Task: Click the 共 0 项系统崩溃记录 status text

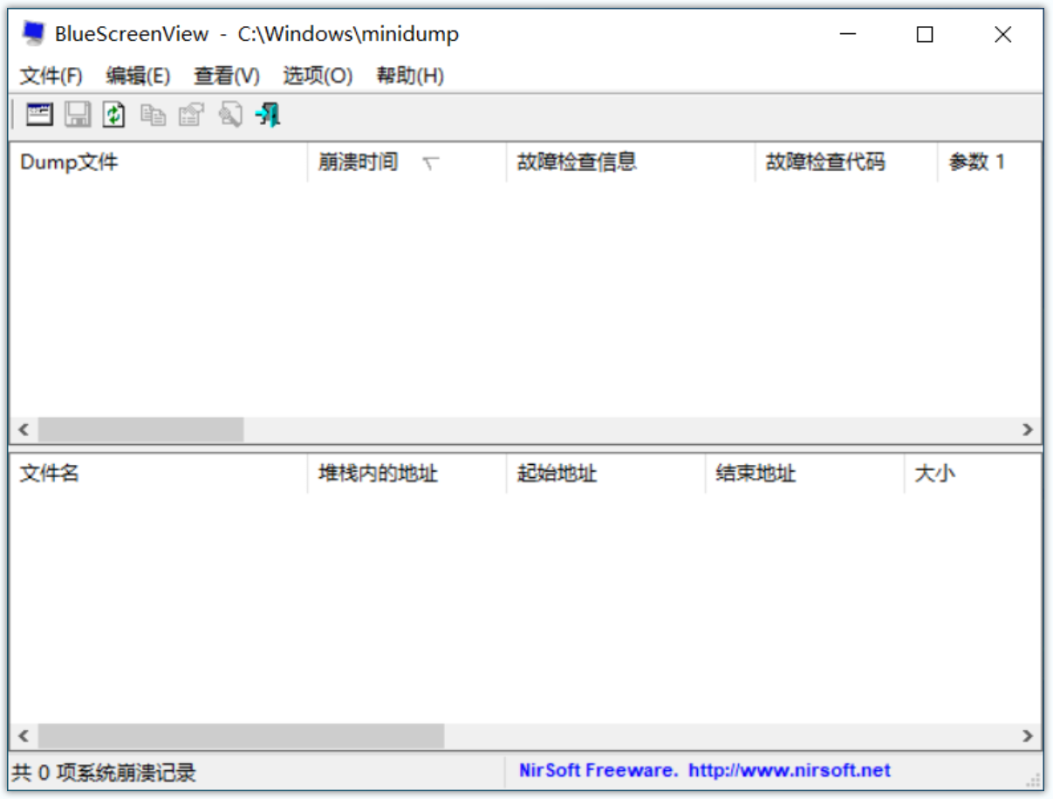Action: pyautogui.click(x=104, y=773)
